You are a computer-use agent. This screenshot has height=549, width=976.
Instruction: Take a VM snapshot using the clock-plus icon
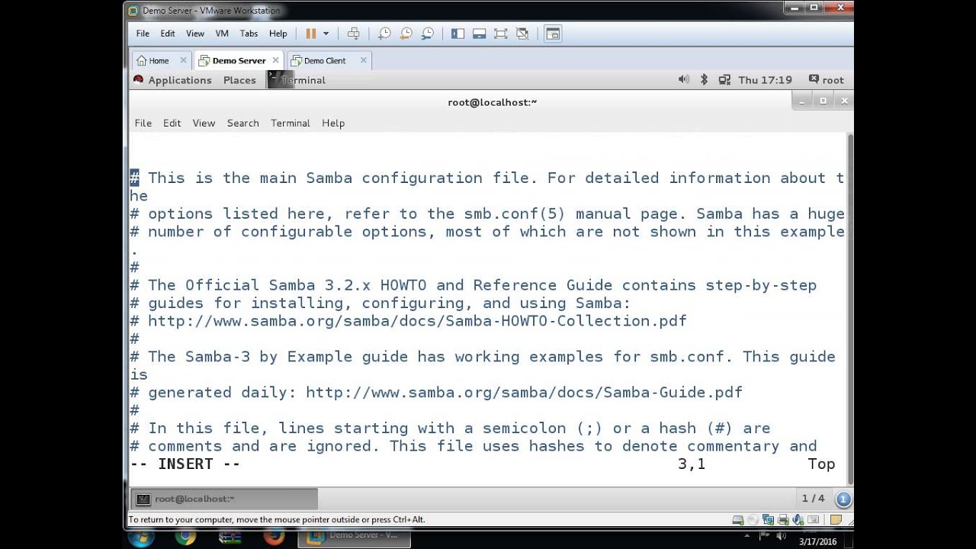pos(384,34)
